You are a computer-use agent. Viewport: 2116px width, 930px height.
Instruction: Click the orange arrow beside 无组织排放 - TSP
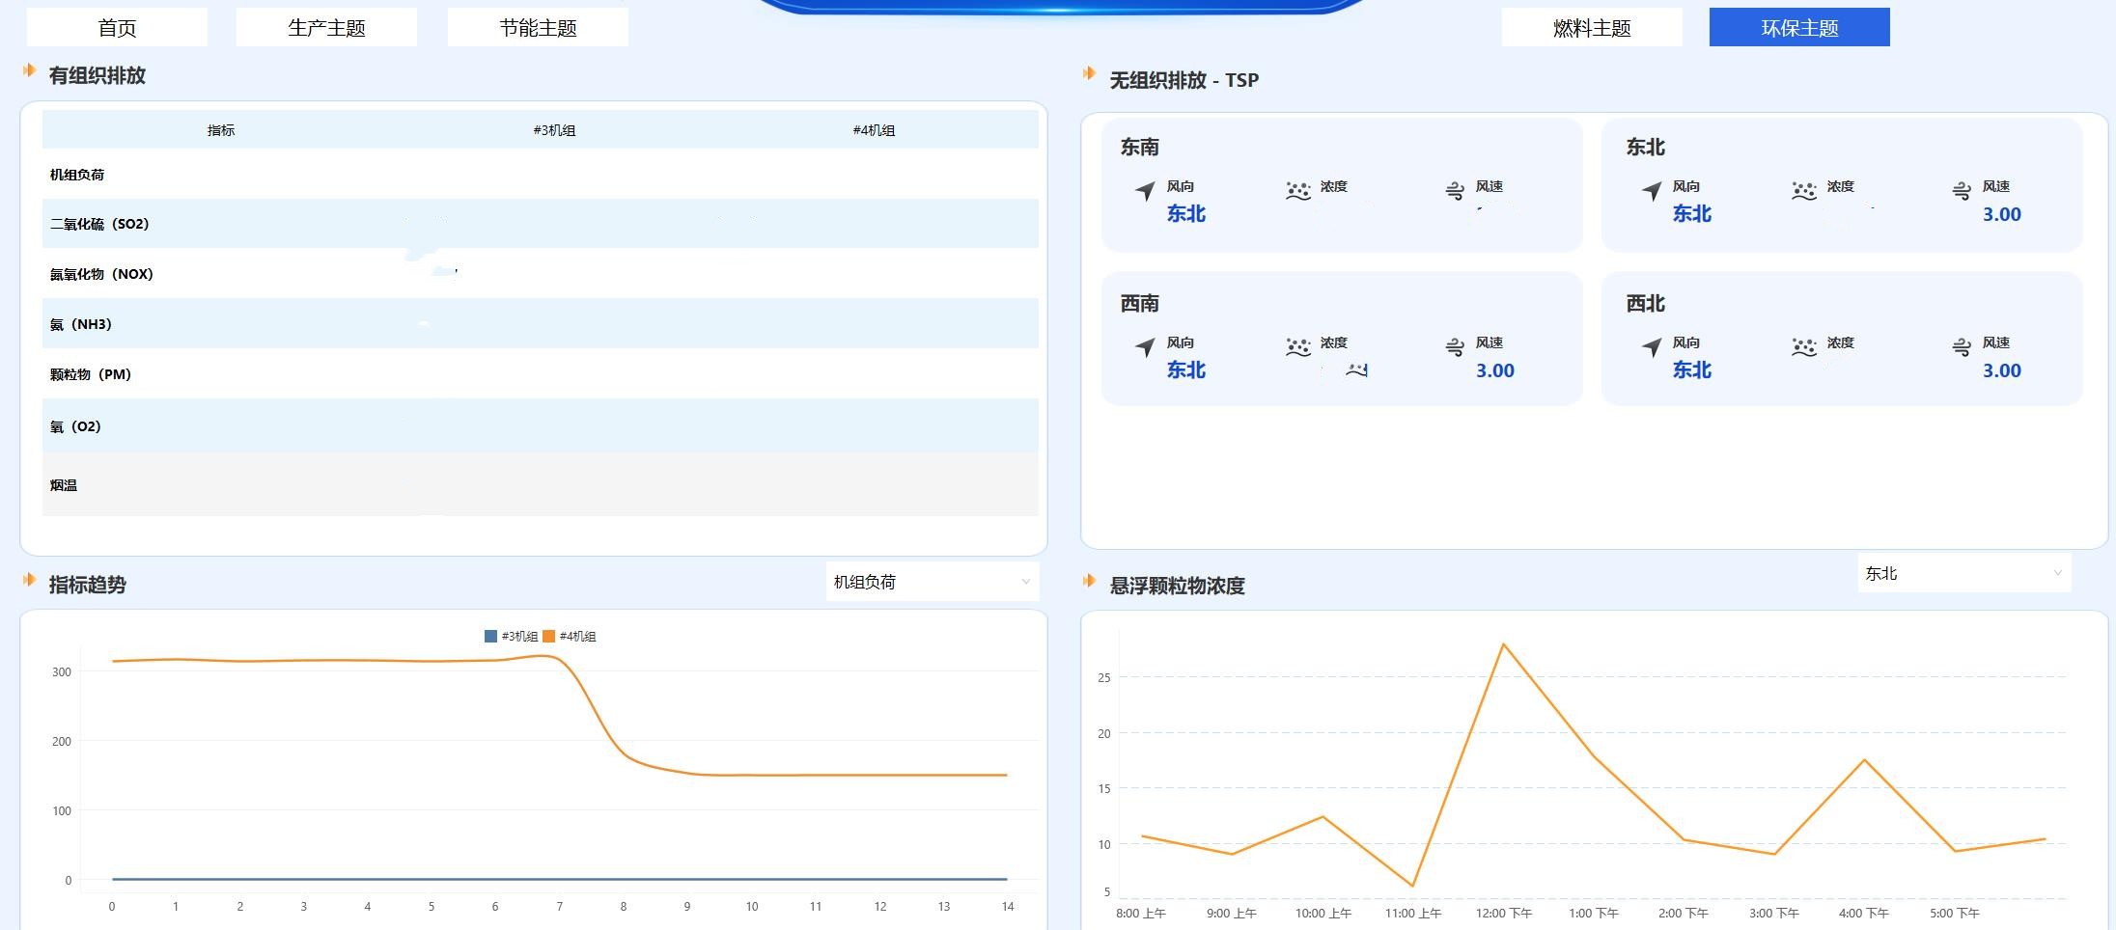1089,73
